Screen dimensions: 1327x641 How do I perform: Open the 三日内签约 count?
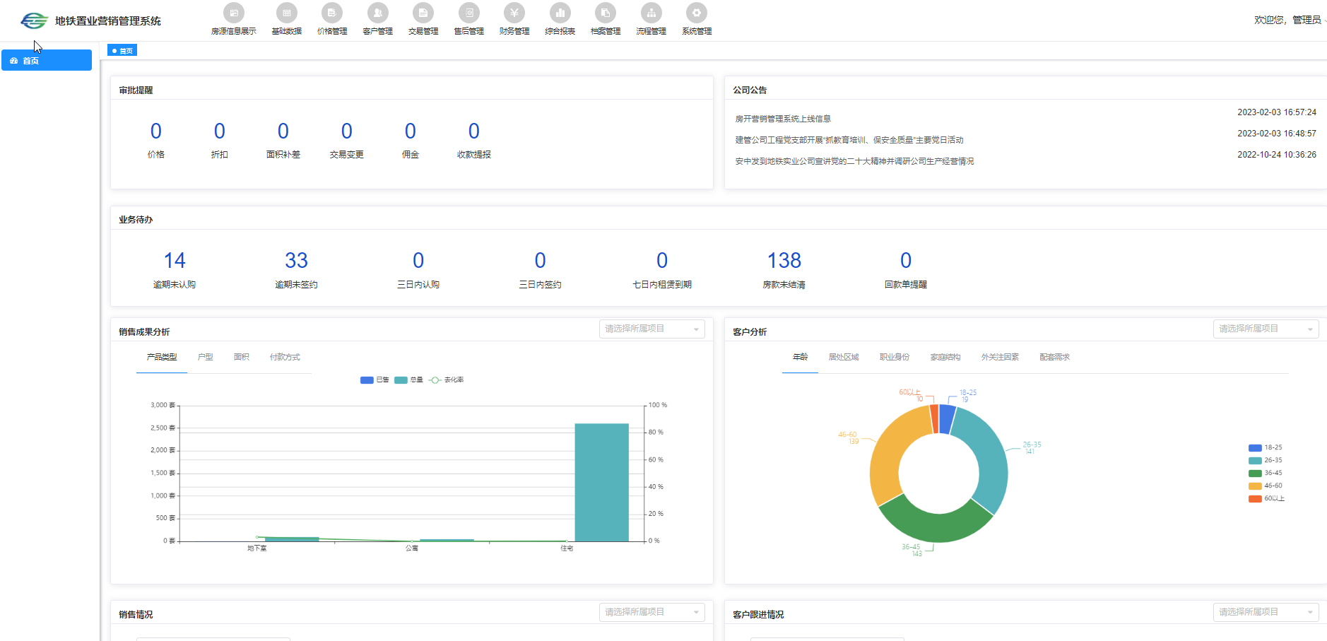pyautogui.click(x=540, y=261)
